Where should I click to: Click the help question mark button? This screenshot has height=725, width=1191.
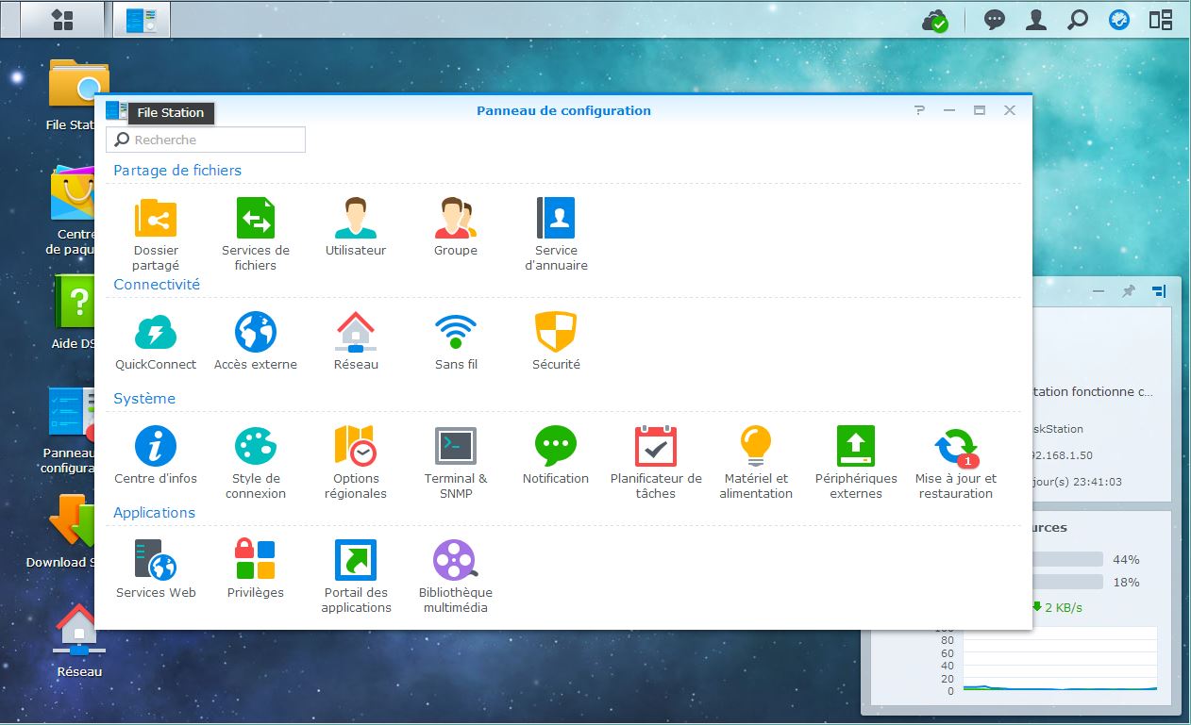[919, 110]
